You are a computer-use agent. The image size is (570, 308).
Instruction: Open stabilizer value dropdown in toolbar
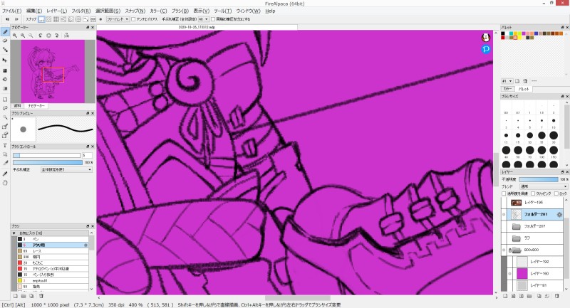coord(204,19)
